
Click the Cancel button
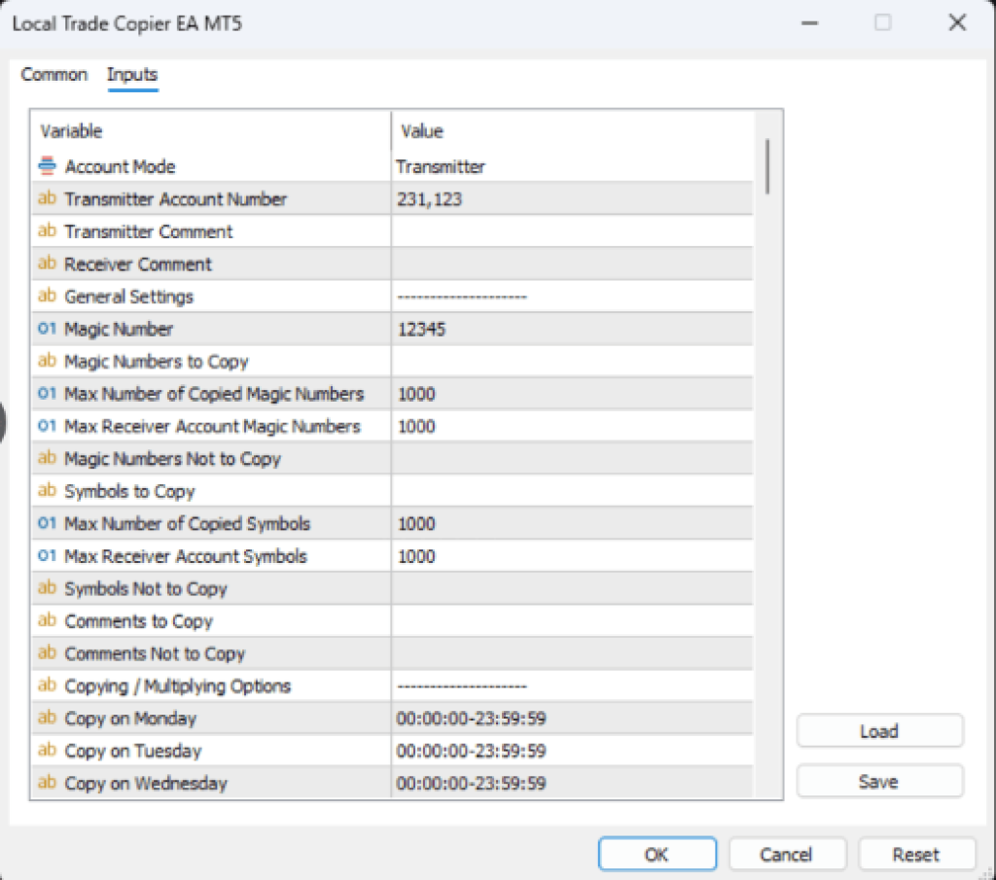(786, 854)
